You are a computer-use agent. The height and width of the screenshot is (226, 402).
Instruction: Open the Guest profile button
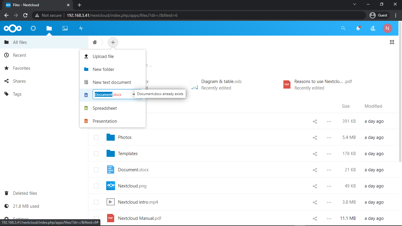tap(379, 15)
